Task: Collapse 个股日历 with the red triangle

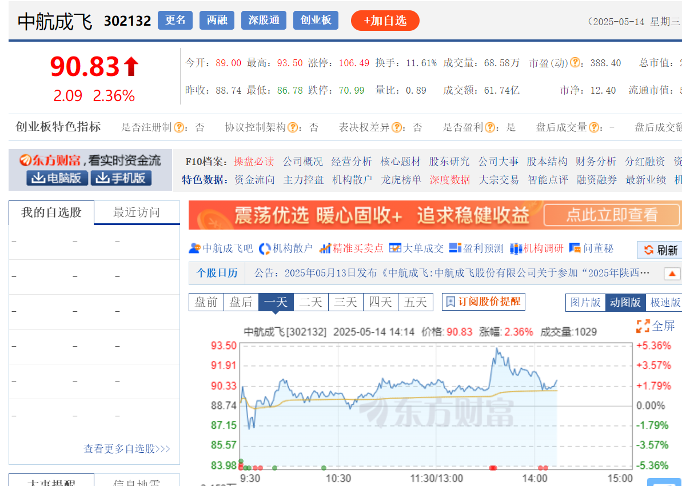Action: tap(672, 274)
